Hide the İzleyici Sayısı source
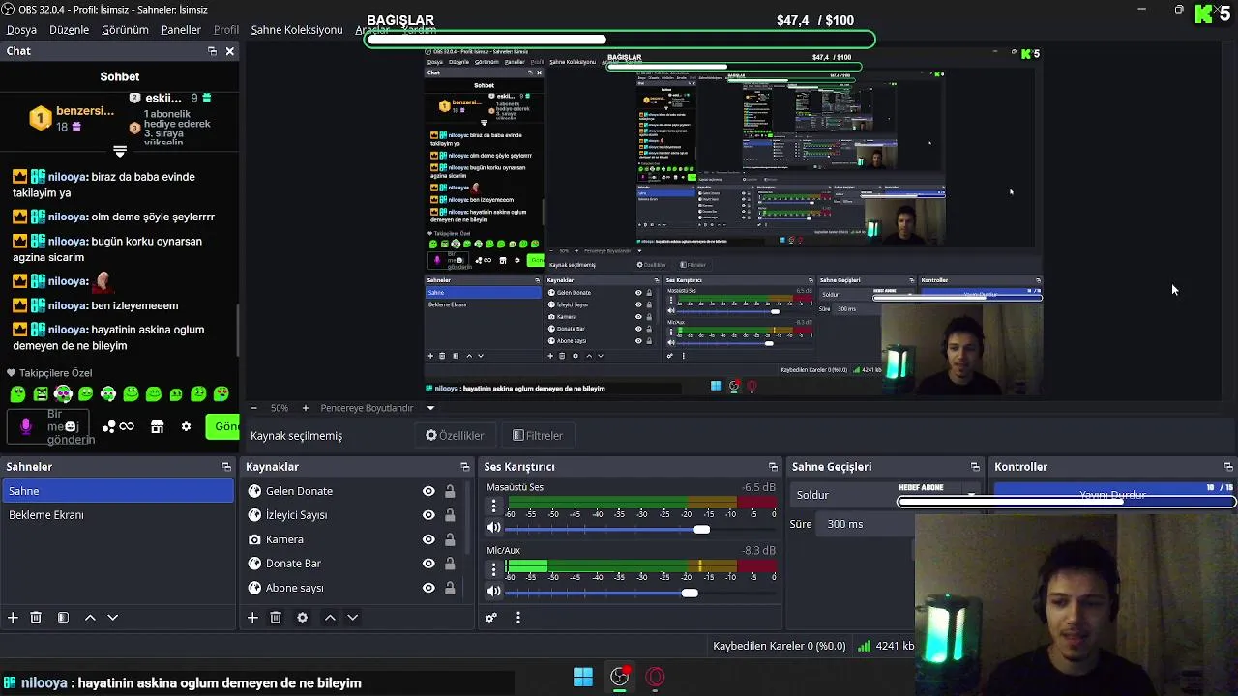The height and width of the screenshot is (696, 1238). tap(428, 515)
